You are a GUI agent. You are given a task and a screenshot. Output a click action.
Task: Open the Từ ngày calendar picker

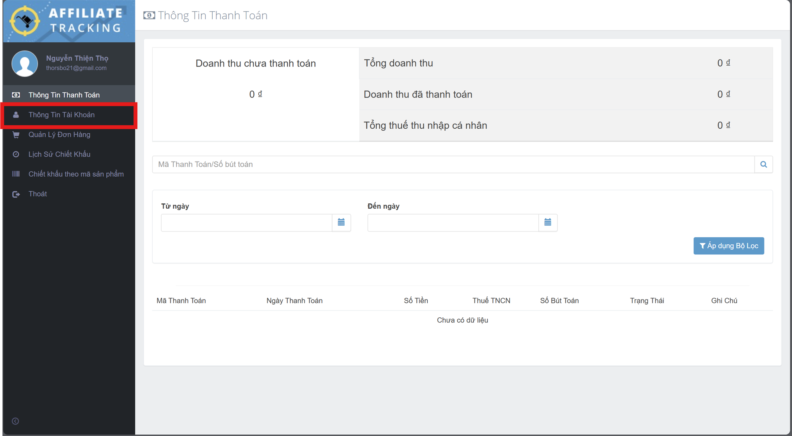[x=341, y=222]
